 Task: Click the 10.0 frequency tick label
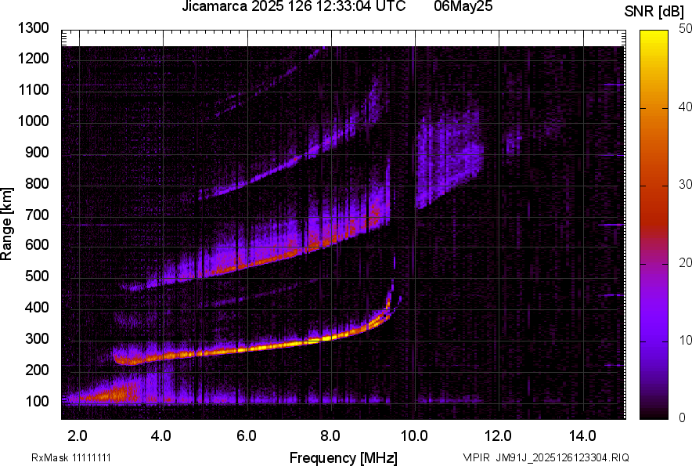414,436
